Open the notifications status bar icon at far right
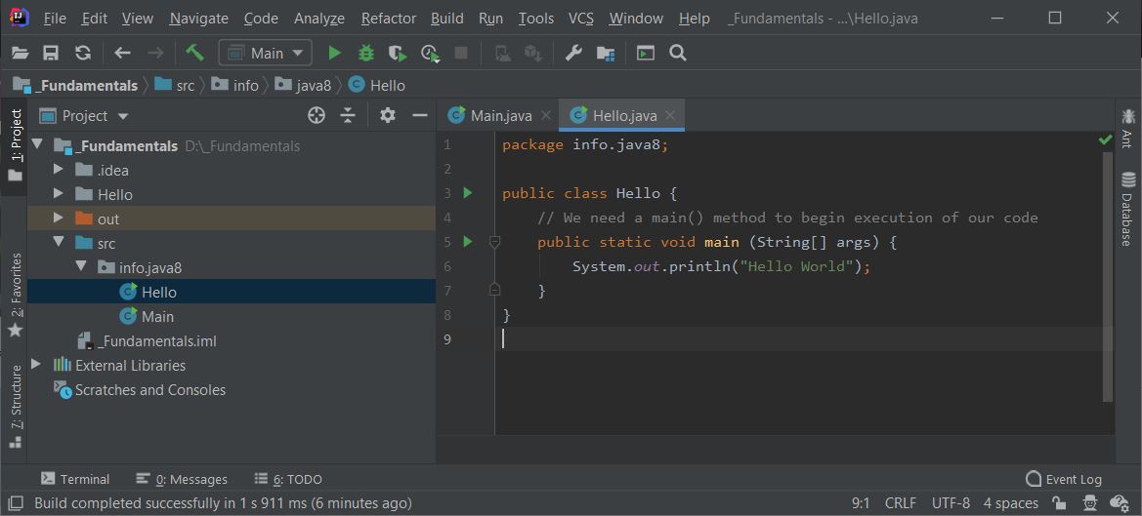 pyautogui.click(x=1120, y=503)
